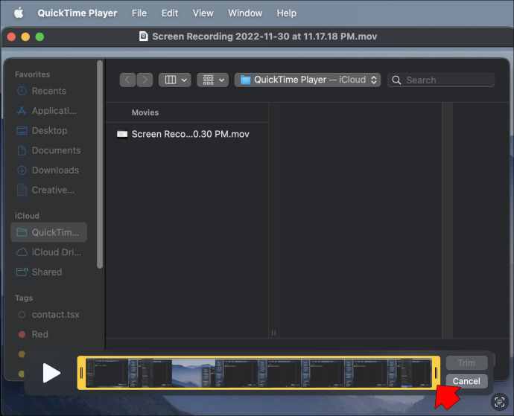The height and width of the screenshot is (416, 514).
Task: Open the group-by grid dropdown
Action: point(213,80)
